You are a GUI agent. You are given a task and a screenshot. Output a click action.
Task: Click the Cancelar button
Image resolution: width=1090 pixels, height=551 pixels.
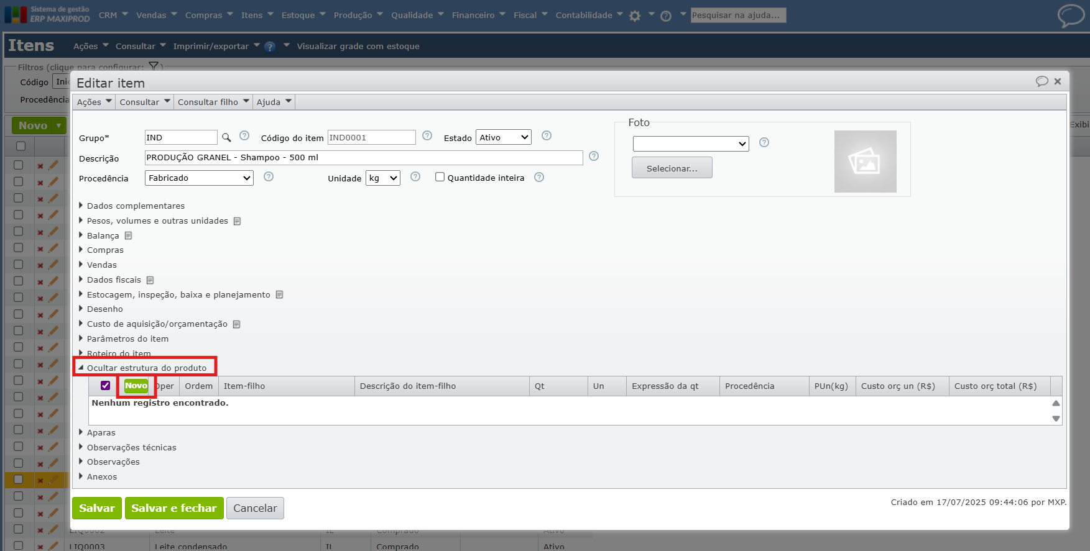[255, 508]
